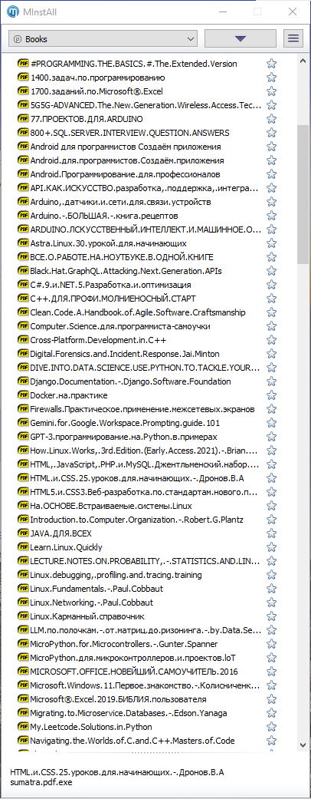
Task: Click PDF icon of Digital.Forensics book
Action: 23,353
